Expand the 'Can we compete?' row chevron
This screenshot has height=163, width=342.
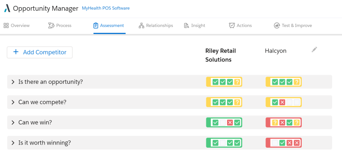pos(13,102)
